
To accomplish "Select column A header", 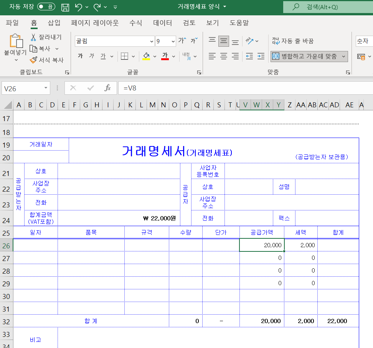I will (x=19, y=105).
